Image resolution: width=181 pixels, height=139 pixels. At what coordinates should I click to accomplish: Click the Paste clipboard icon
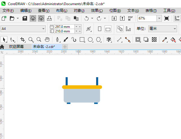click(76, 18)
